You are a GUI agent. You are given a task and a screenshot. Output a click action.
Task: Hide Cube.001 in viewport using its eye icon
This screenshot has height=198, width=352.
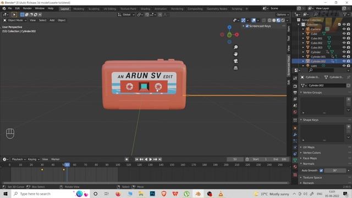[344, 38]
